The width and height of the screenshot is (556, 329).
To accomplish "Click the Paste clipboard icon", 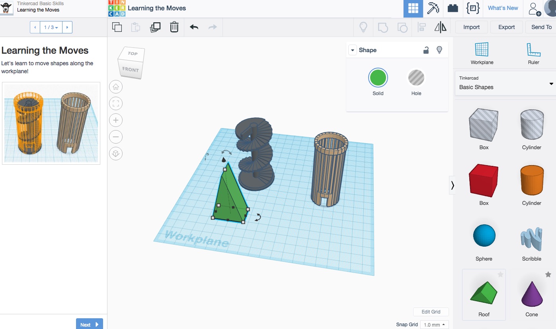I will point(136,27).
